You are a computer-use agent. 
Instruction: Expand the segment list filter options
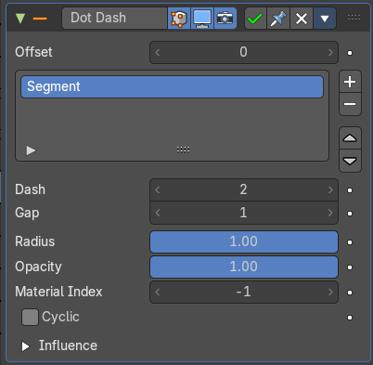(31, 150)
